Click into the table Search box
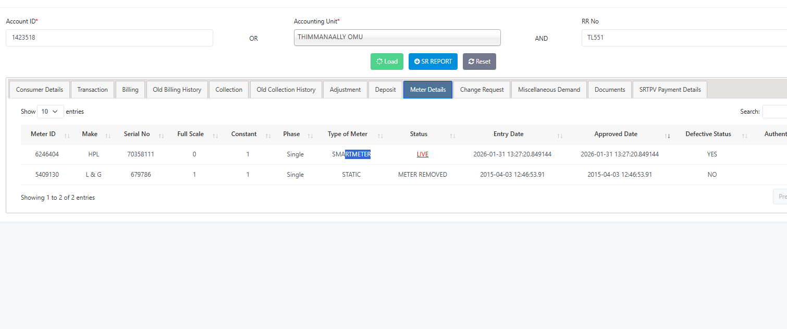The image size is (787, 329). click(x=775, y=112)
